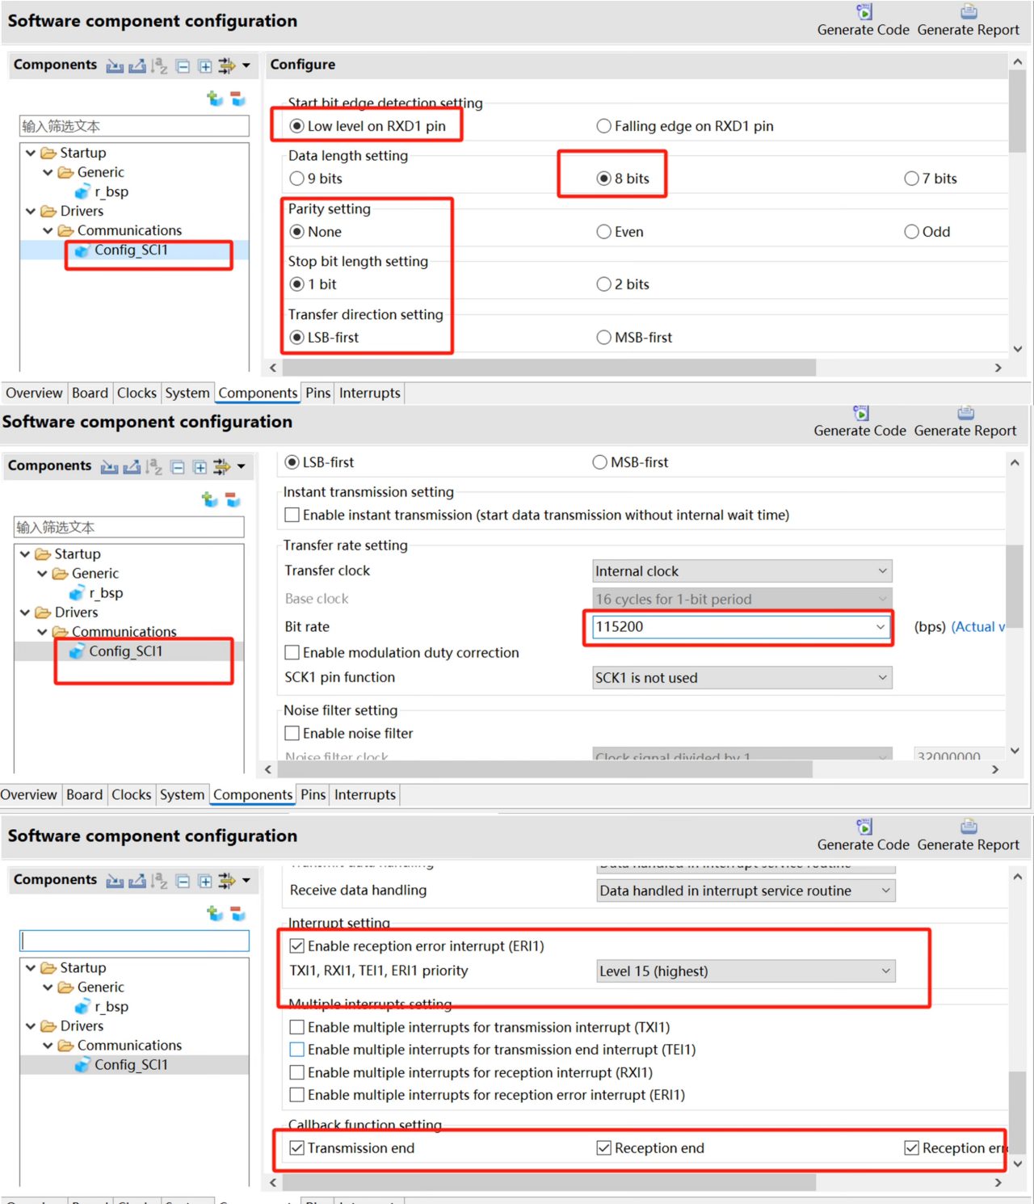Select the Falling edge on RXD1 pin option
The height and width of the screenshot is (1204, 1034).
[x=685, y=126]
